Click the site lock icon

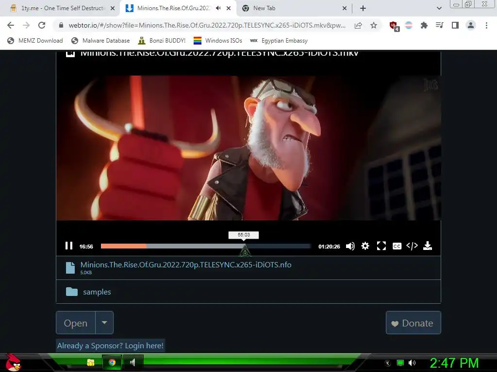click(61, 25)
